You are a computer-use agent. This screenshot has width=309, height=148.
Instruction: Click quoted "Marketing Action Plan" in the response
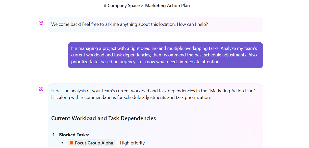233,91
